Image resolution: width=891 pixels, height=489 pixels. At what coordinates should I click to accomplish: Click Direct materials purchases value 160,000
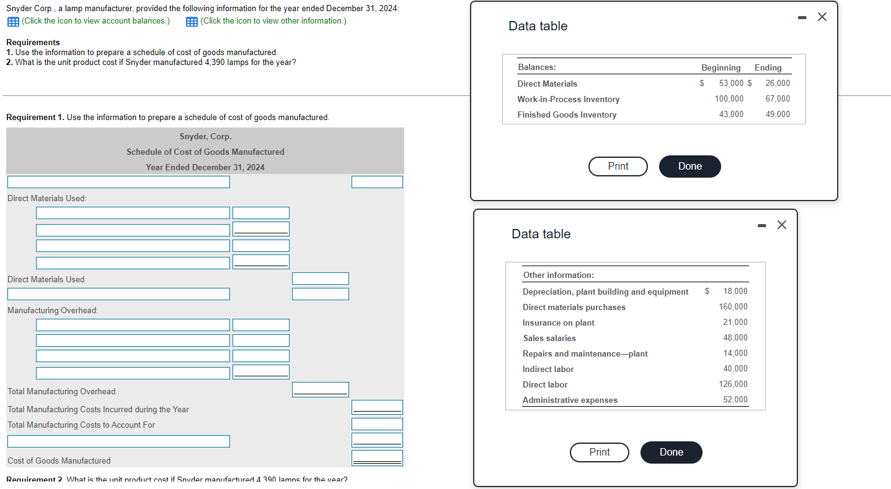[x=734, y=307]
